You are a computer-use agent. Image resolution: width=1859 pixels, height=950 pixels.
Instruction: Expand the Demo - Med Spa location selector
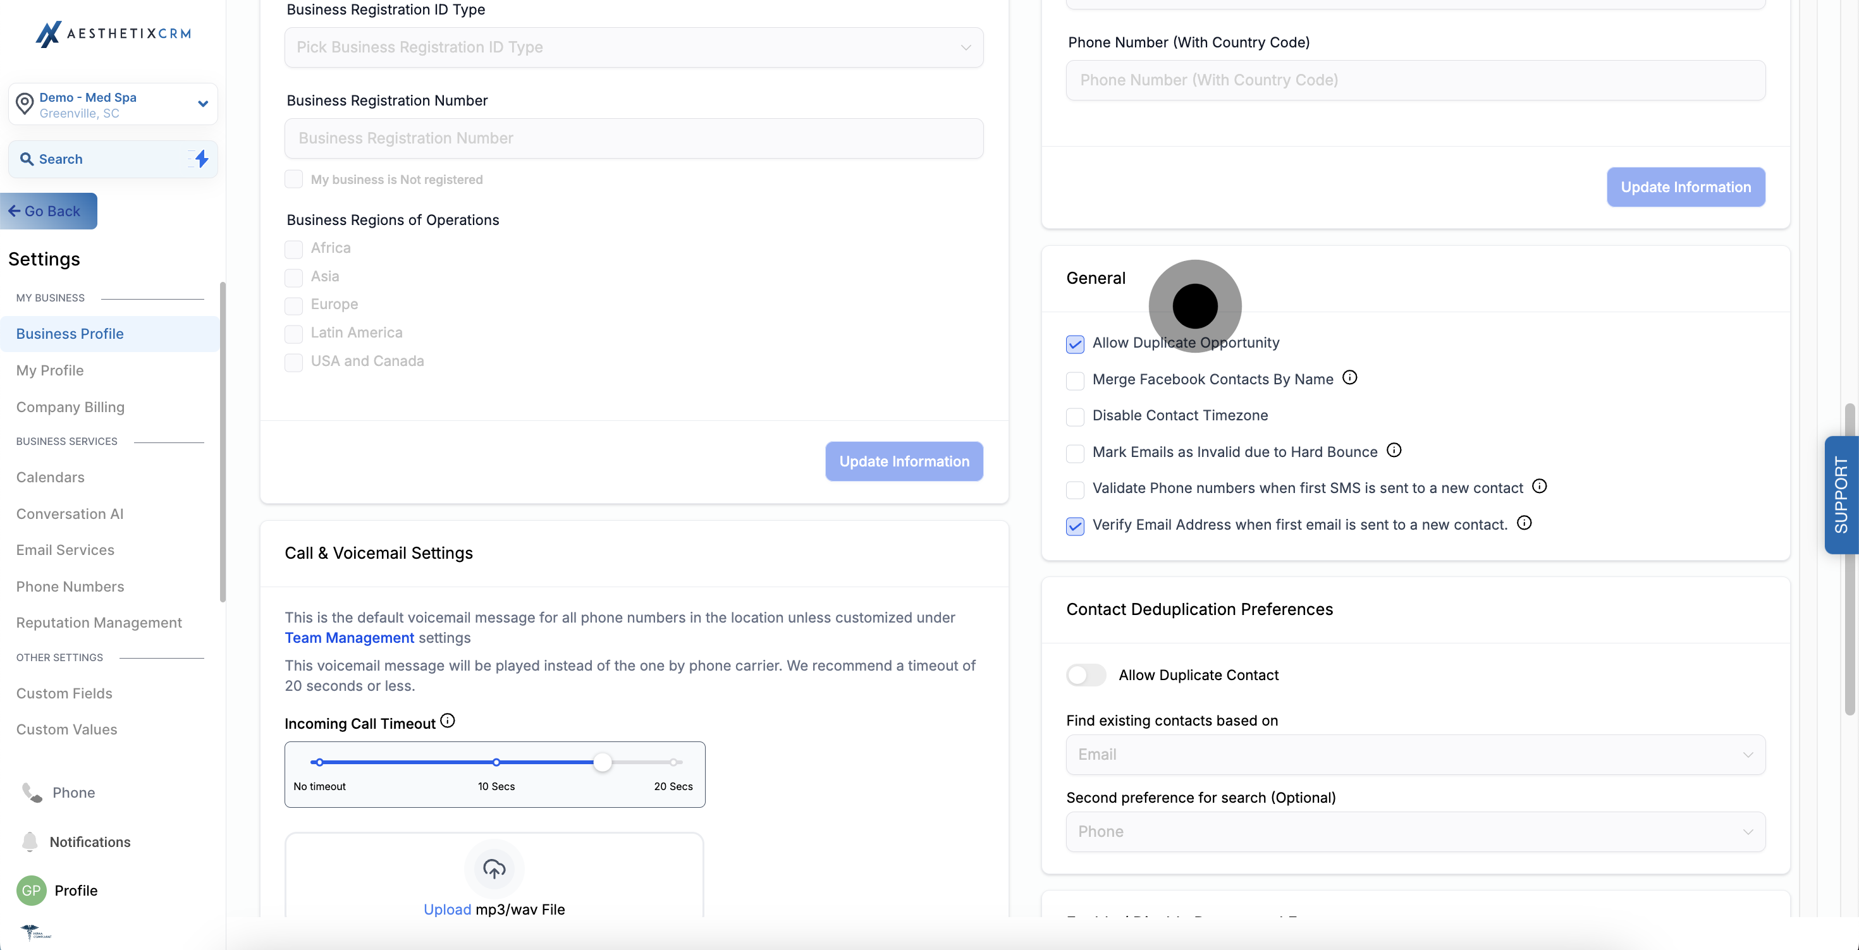[x=113, y=104]
